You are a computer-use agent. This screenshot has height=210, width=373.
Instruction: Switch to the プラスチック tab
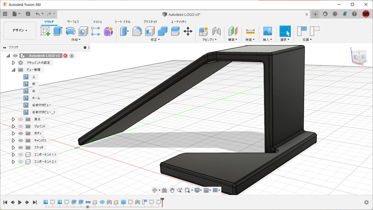coord(150,22)
